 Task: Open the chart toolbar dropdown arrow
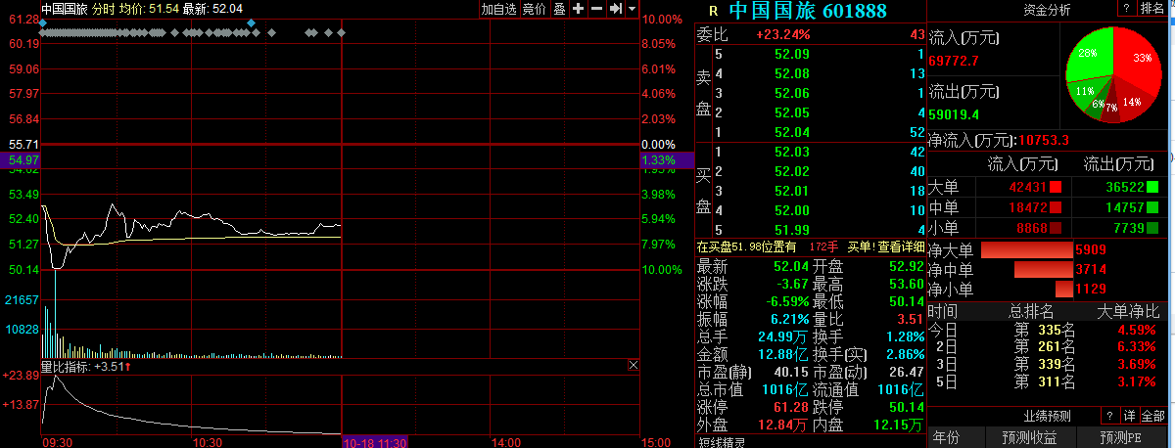[633, 9]
